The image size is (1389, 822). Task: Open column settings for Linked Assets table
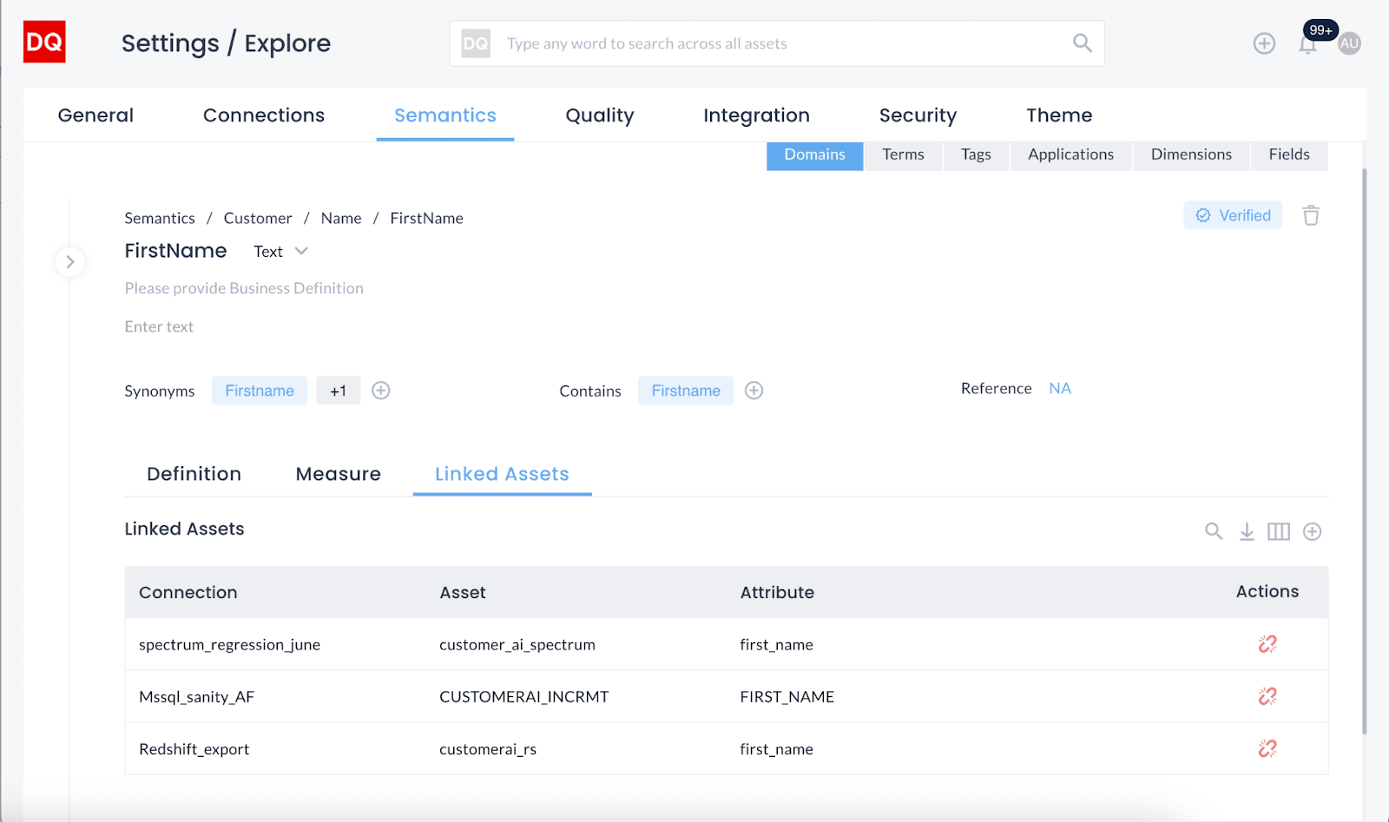click(1279, 531)
